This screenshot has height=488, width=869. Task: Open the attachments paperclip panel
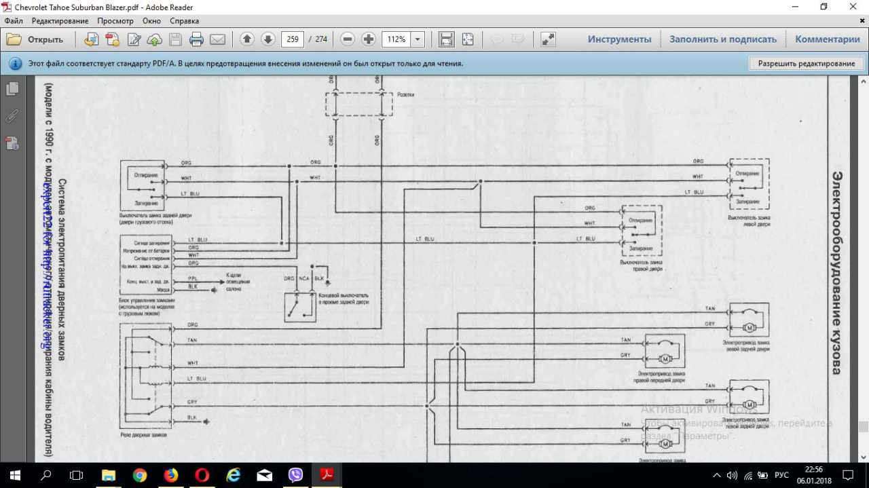pos(12,115)
